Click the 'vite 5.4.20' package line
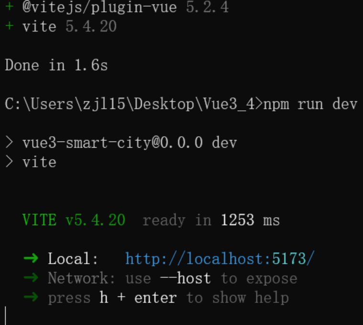 pyautogui.click(x=61, y=26)
